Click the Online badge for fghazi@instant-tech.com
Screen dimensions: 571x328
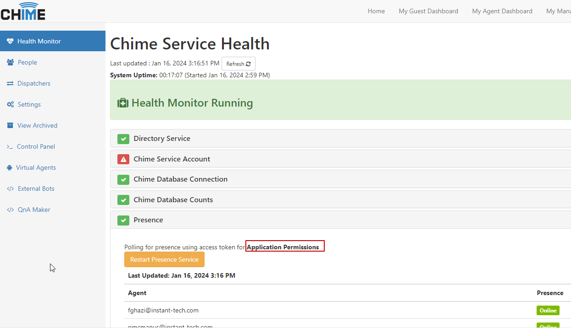click(x=548, y=311)
